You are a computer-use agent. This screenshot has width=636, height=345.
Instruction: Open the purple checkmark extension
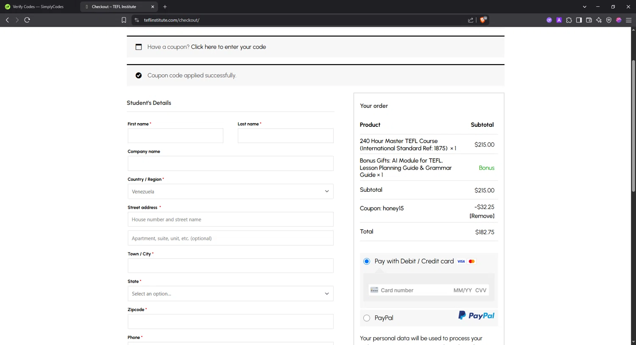pyautogui.click(x=549, y=20)
